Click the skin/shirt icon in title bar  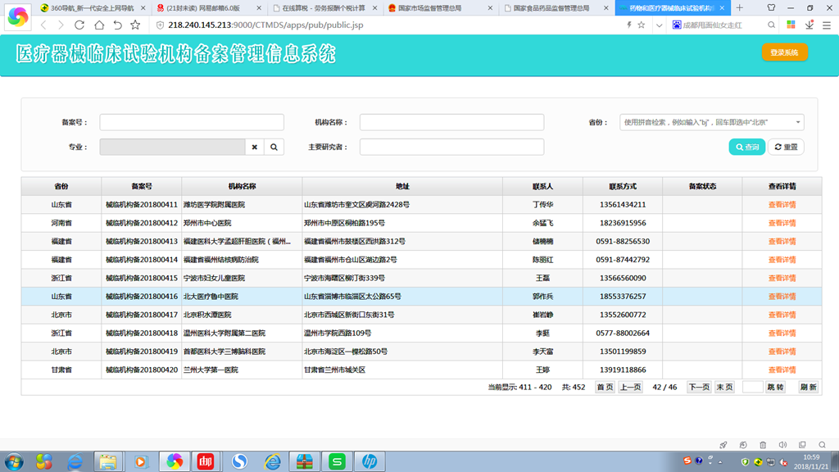[771, 8]
